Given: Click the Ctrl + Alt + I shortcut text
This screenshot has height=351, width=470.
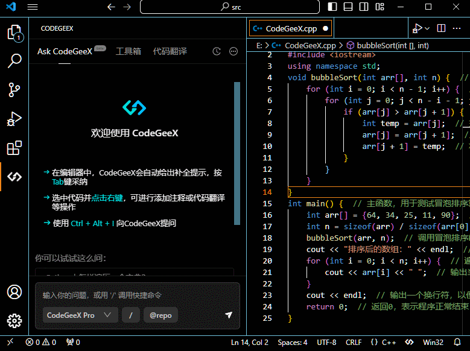Looking at the screenshot, I should 92,223.
